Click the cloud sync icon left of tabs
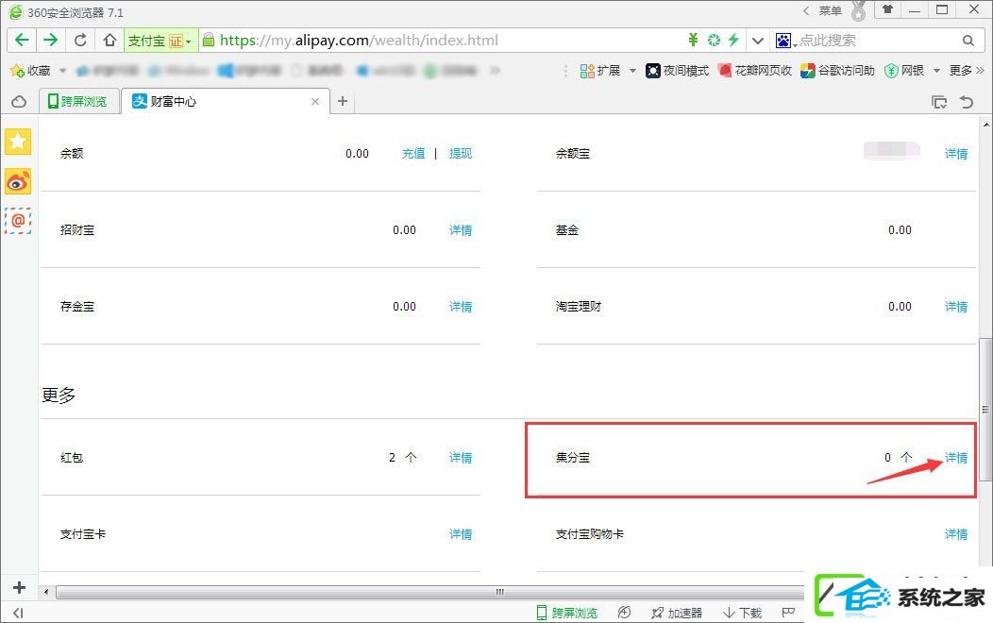Screen dimensions: 993x623 [x=19, y=101]
